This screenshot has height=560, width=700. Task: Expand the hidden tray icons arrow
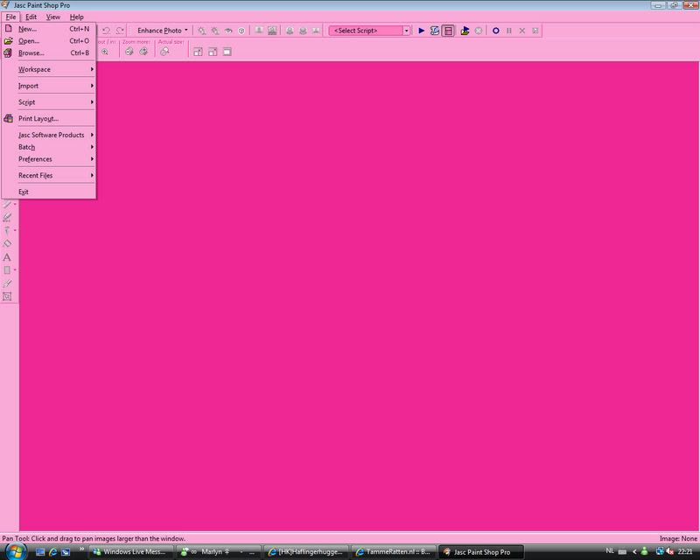point(634,551)
